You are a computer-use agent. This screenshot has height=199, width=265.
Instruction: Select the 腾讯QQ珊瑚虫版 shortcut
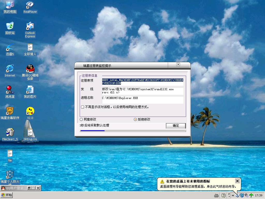[30, 72]
